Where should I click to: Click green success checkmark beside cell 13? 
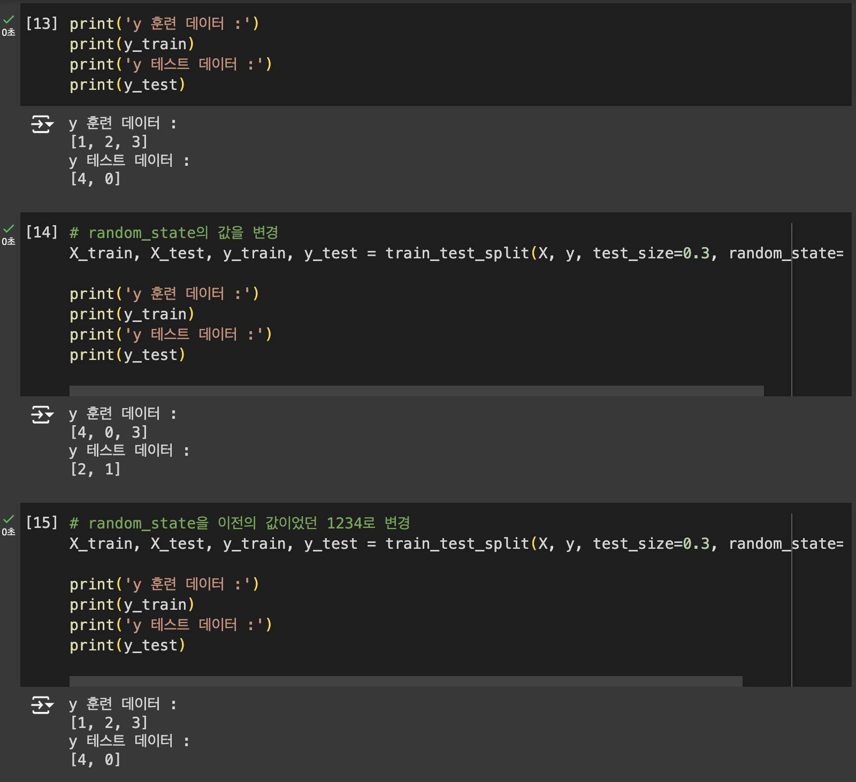click(x=9, y=20)
